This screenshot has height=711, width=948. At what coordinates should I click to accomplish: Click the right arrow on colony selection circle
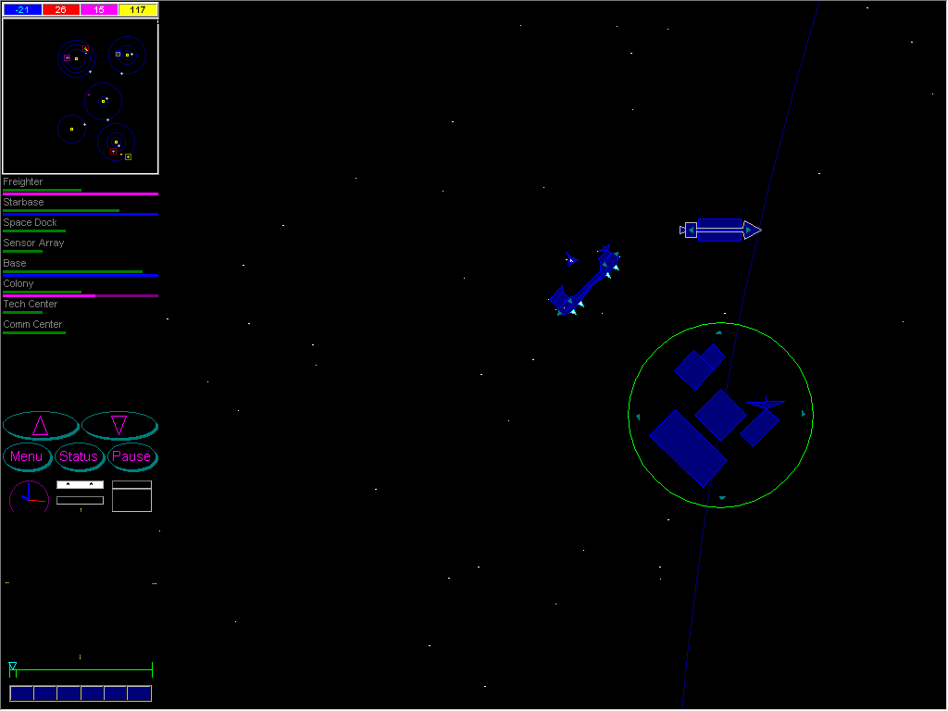(x=804, y=414)
